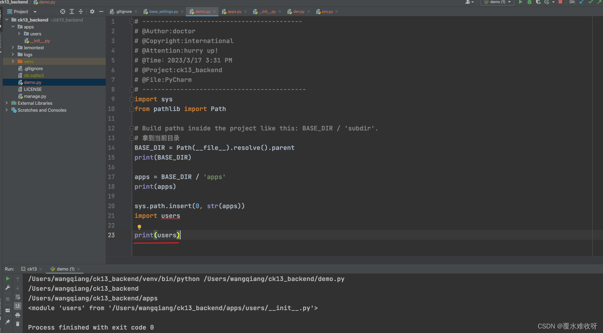Screen dimensions: 603x333
Task: Expand Scratches and Consoles
Action: (x=7, y=110)
